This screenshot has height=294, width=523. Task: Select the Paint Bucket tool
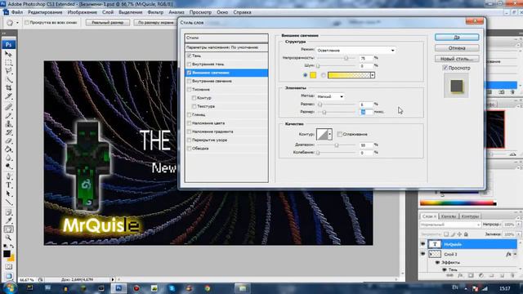pyautogui.click(x=8, y=149)
